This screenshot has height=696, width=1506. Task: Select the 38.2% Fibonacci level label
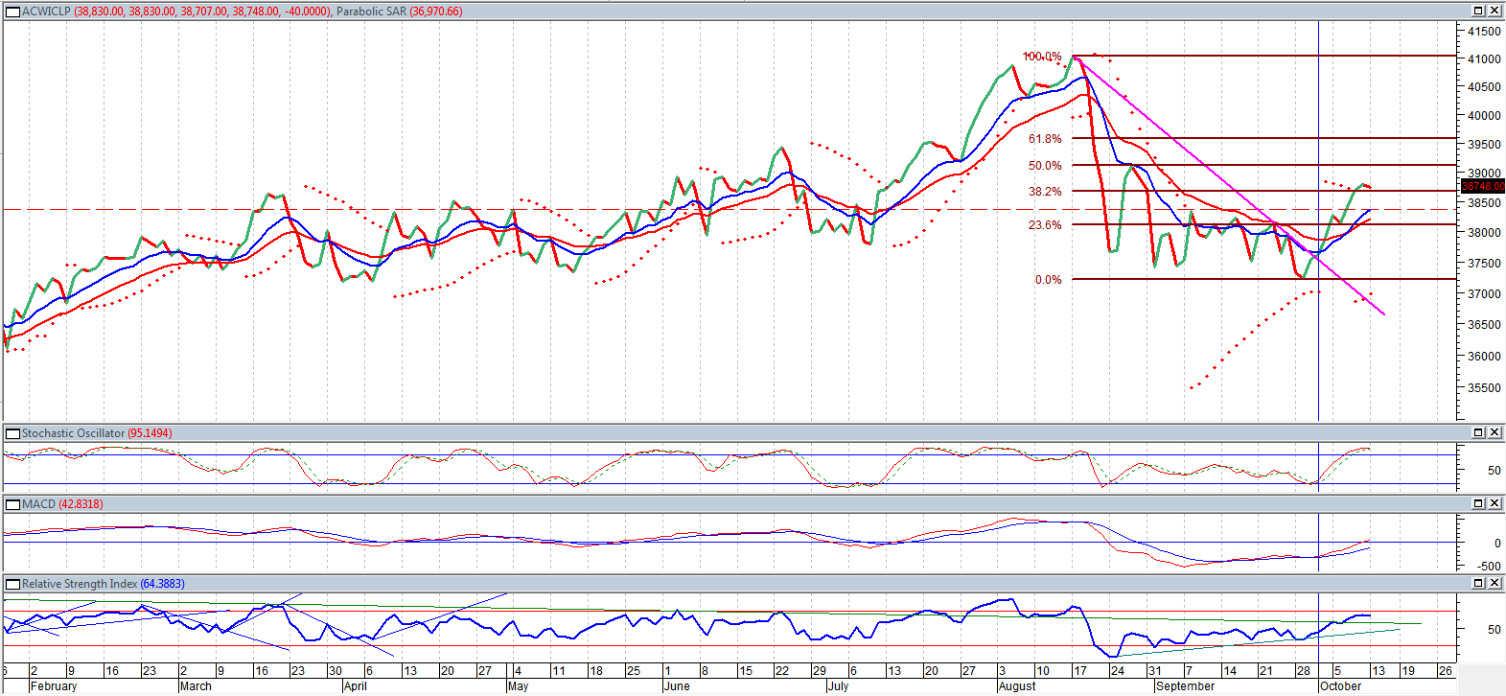(1045, 192)
